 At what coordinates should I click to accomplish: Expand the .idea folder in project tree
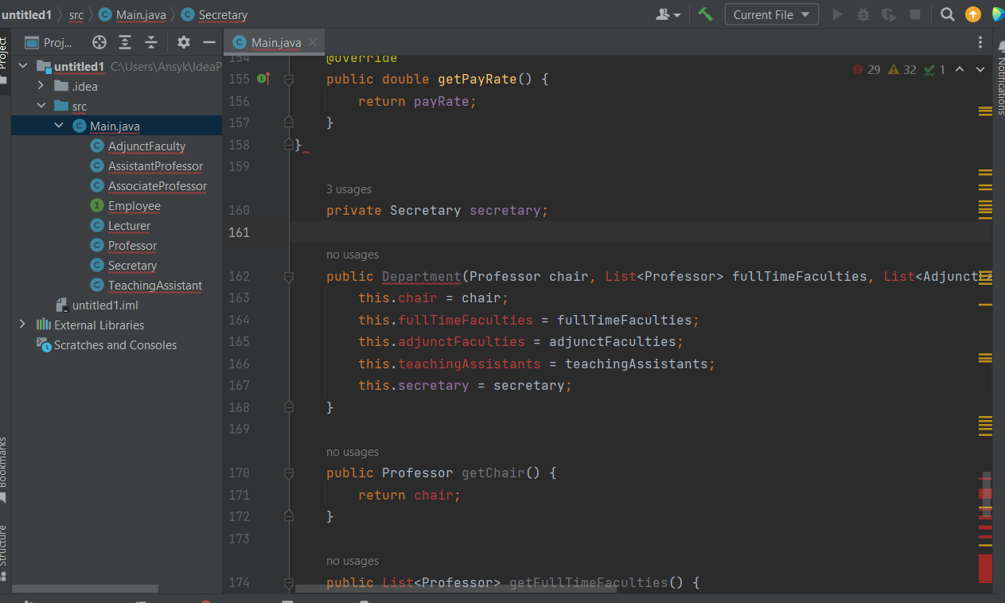tap(41, 86)
